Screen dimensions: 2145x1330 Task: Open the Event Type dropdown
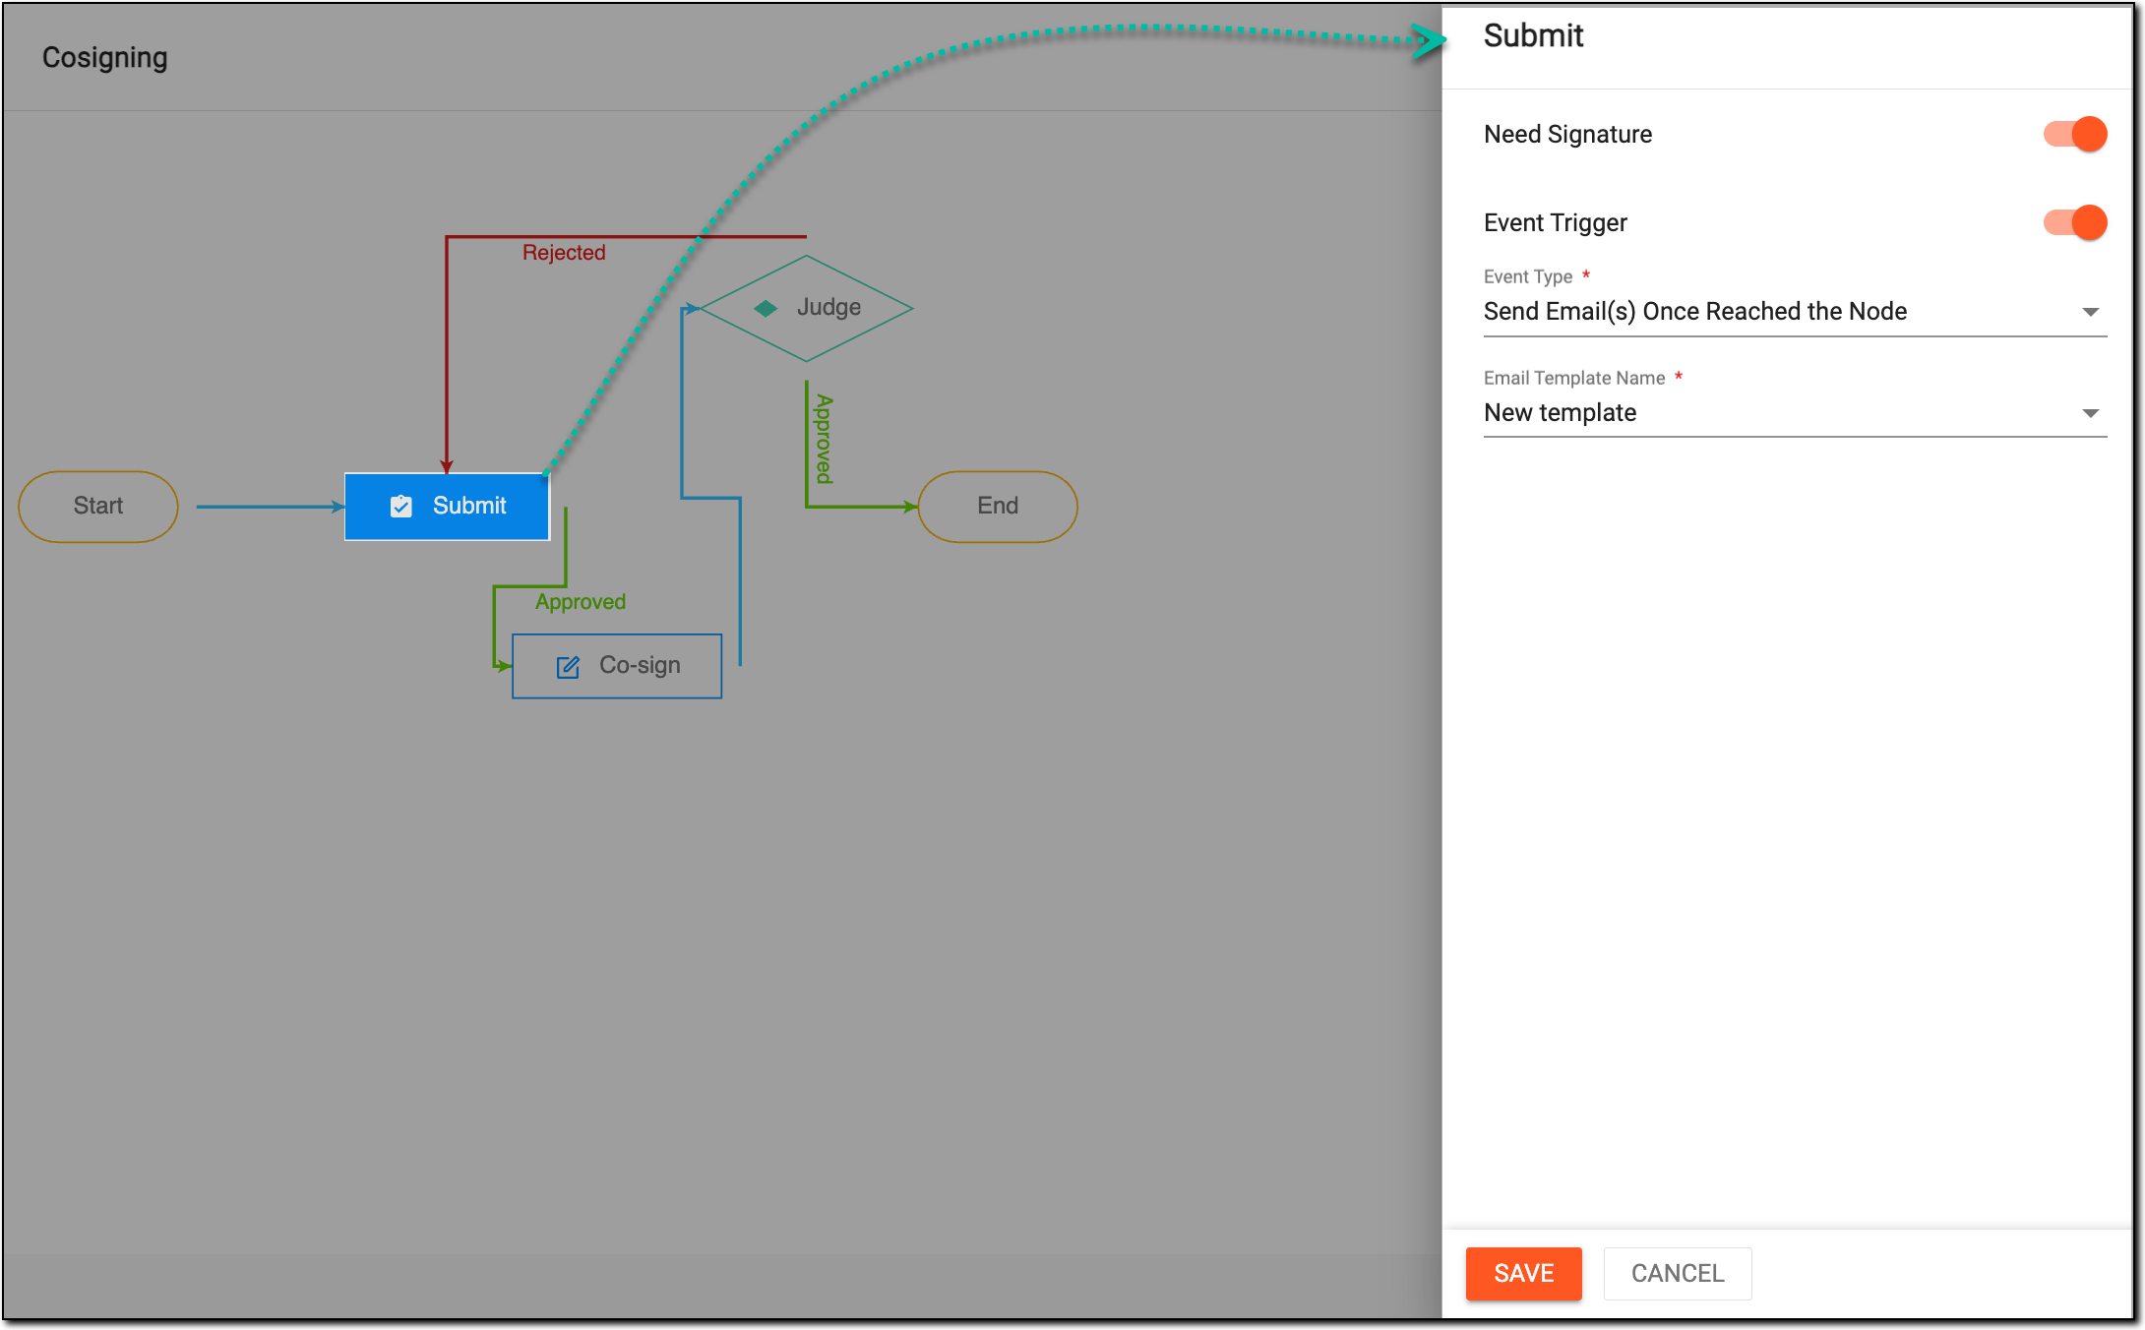(1795, 312)
